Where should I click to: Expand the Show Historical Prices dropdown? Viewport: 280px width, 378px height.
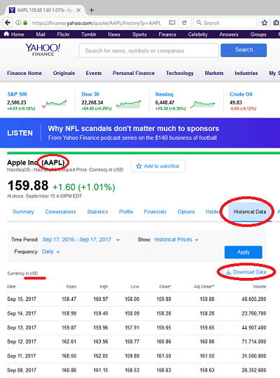(x=176, y=239)
